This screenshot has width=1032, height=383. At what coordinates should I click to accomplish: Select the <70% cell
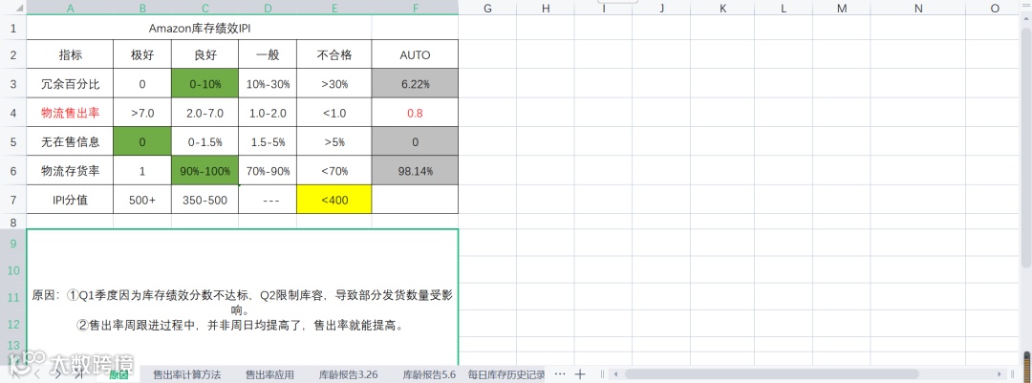click(x=334, y=171)
